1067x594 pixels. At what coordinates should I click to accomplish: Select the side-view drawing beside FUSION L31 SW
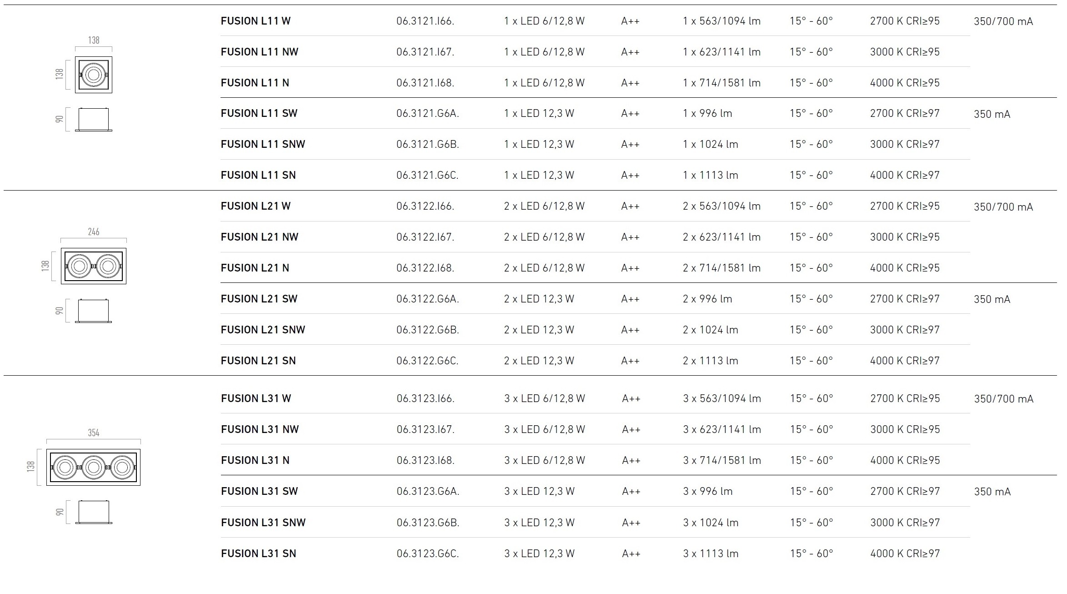(x=94, y=512)
